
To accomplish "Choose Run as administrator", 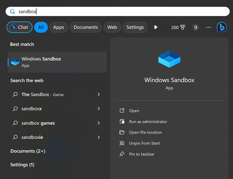I will 148,122.
